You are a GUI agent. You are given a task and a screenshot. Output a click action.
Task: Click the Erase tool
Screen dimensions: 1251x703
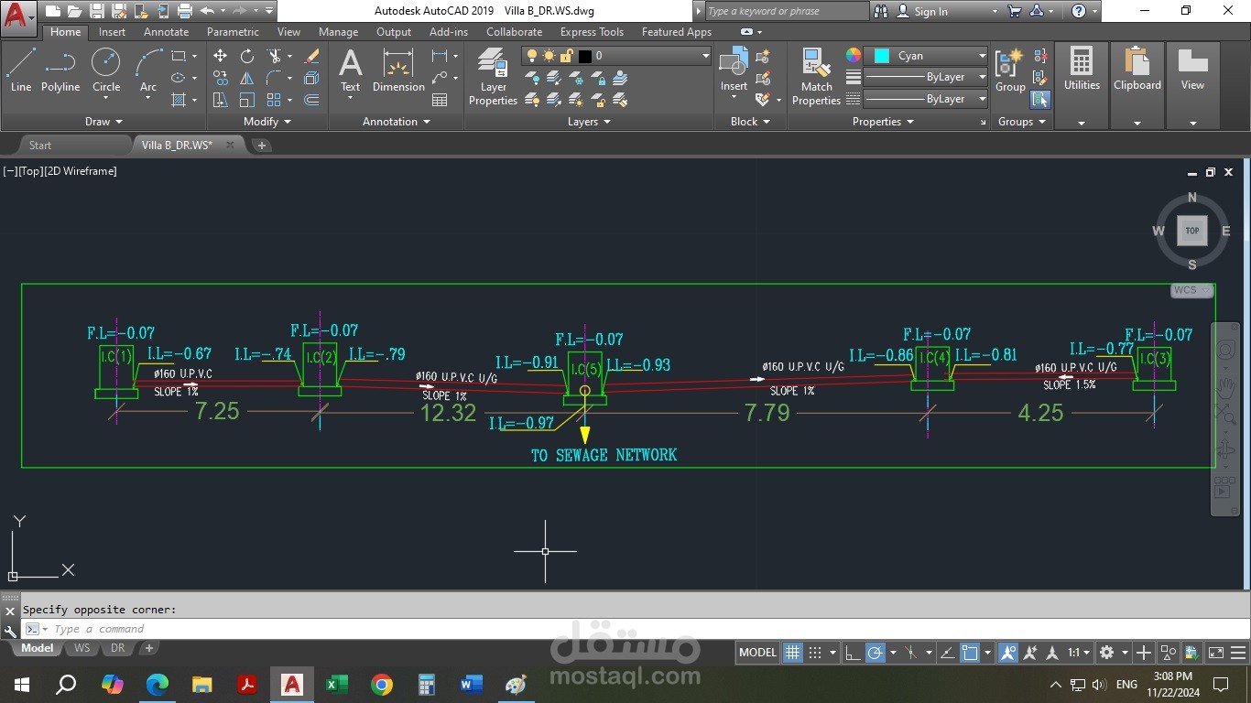point(311,56)
